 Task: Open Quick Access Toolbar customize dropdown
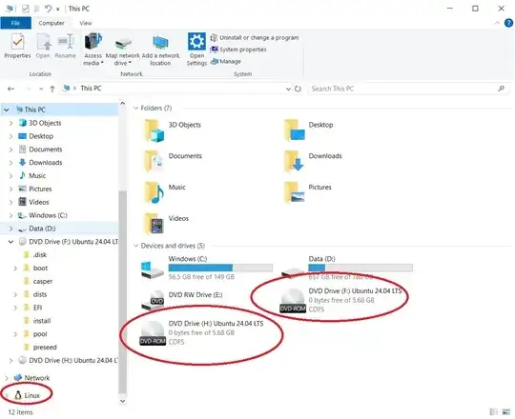(58, 10)
